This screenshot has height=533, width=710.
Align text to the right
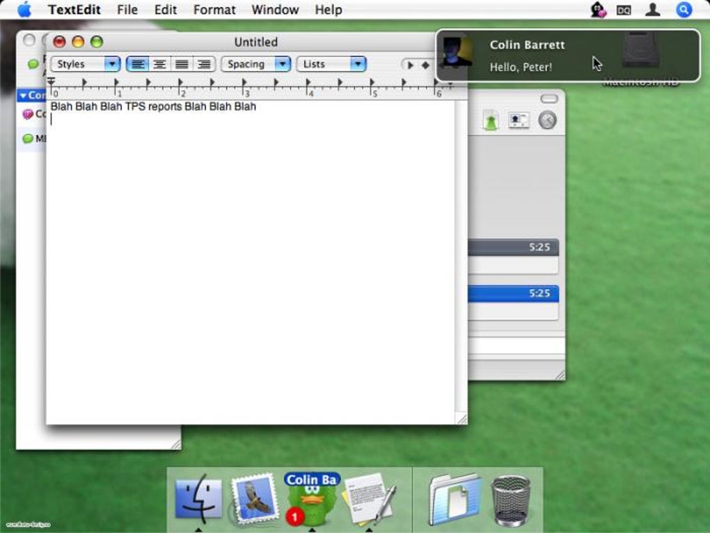[204, 64]
